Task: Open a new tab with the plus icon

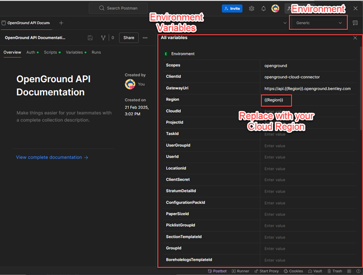Action: tap(61, 23)
